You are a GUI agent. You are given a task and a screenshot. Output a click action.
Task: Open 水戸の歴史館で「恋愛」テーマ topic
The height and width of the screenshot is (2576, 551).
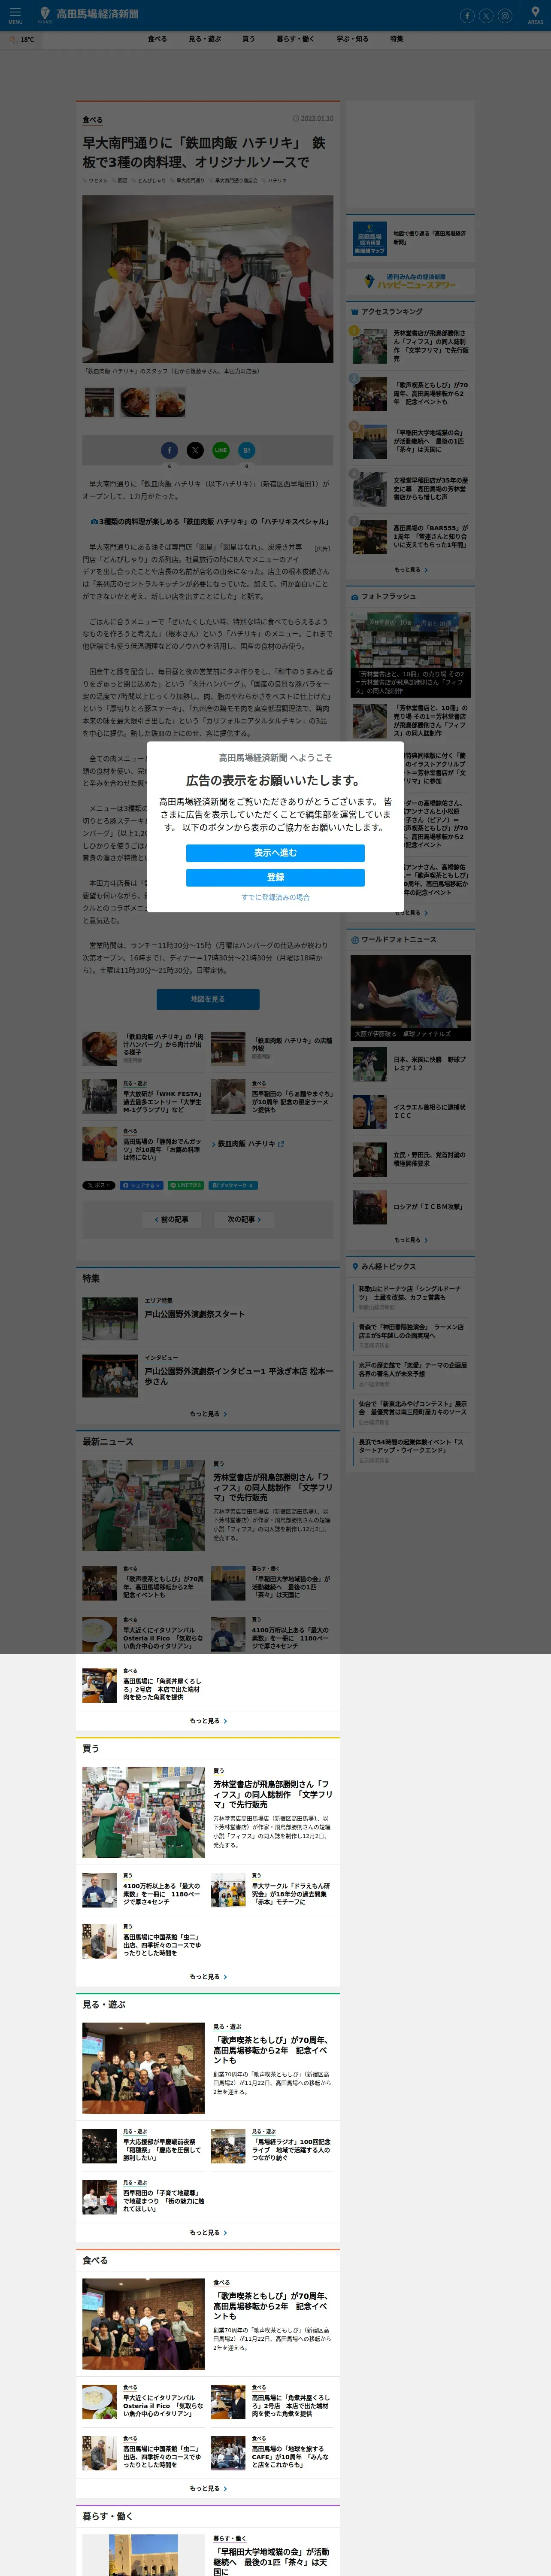point(412,1373)
